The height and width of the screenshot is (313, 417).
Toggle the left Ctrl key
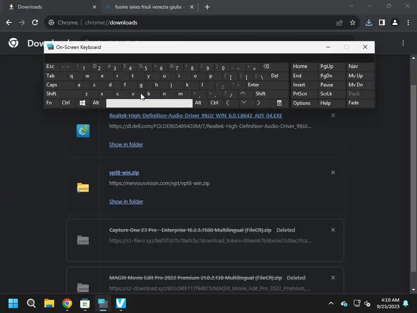[67, 103]
